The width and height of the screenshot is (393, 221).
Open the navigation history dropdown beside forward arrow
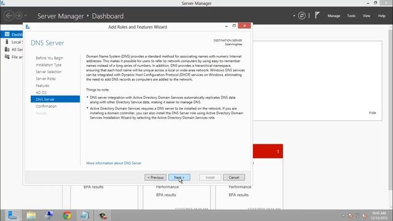pos(26,16)
